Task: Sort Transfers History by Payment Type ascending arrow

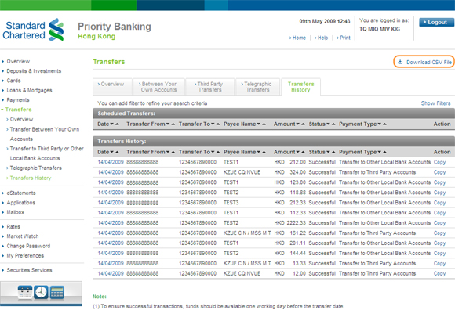Action: pyautogui.click(x=384, y=152)
